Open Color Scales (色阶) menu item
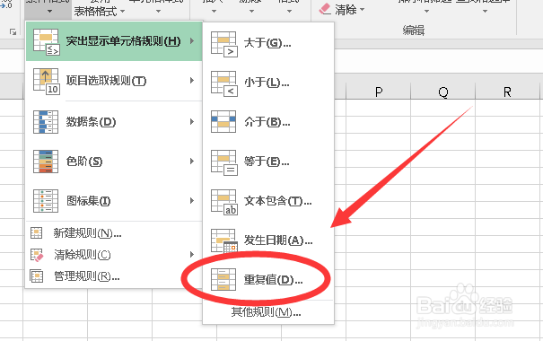Viewport: 543px width, 341px height. point(114,162)
